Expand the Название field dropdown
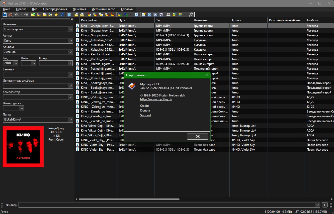The width and height of the screenshot is (334, 214). tap(70, 30)
